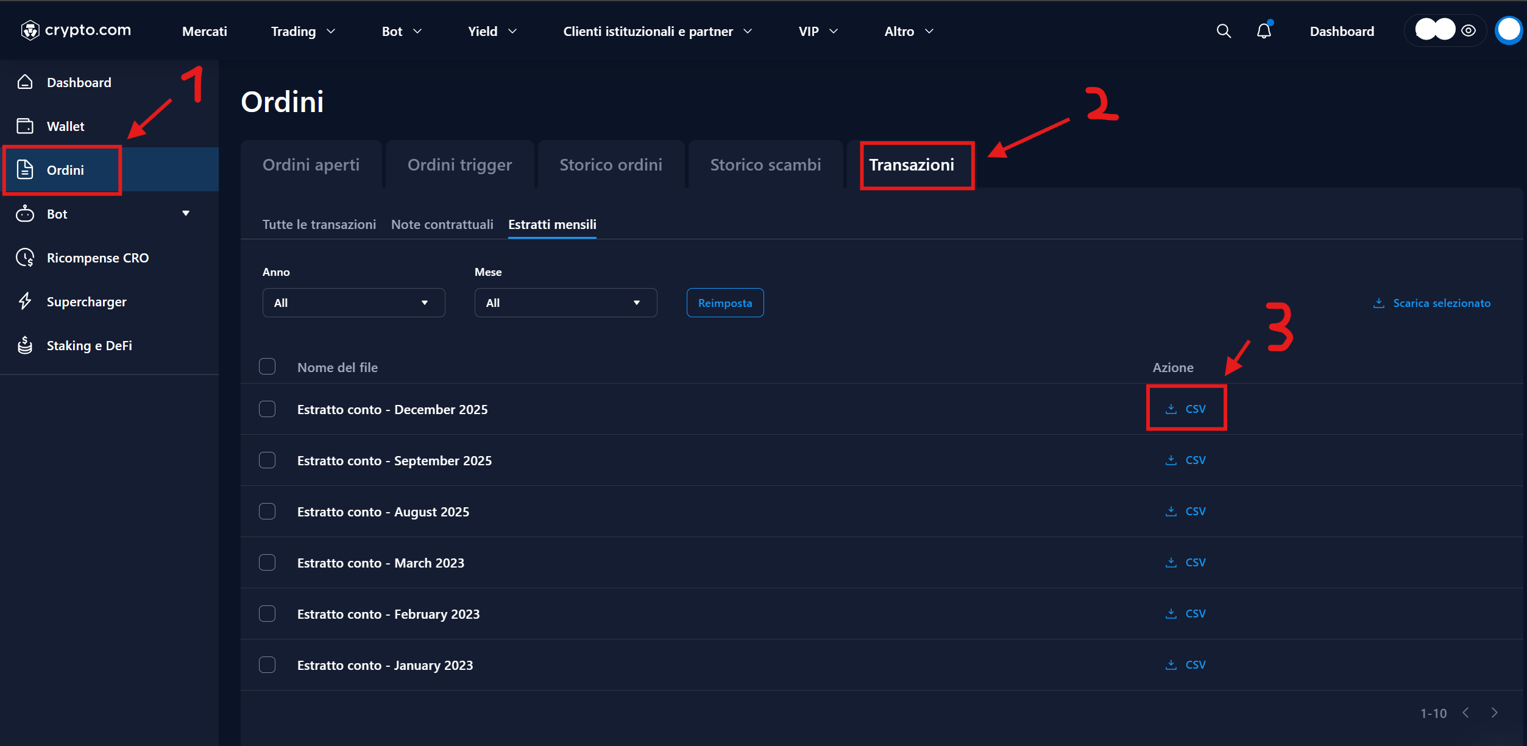
Task: Click the Staking e DeFi coins icon
Action: [25, 345]
